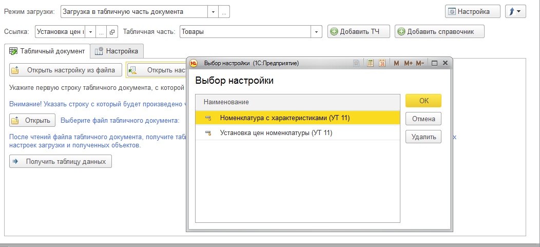Maximize the Выбор настройки dialog

click(434, 63)
